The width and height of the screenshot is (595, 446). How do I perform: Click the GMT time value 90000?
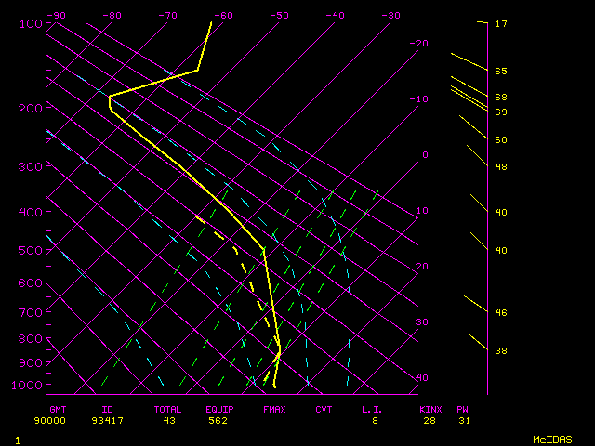click(57, 420)
